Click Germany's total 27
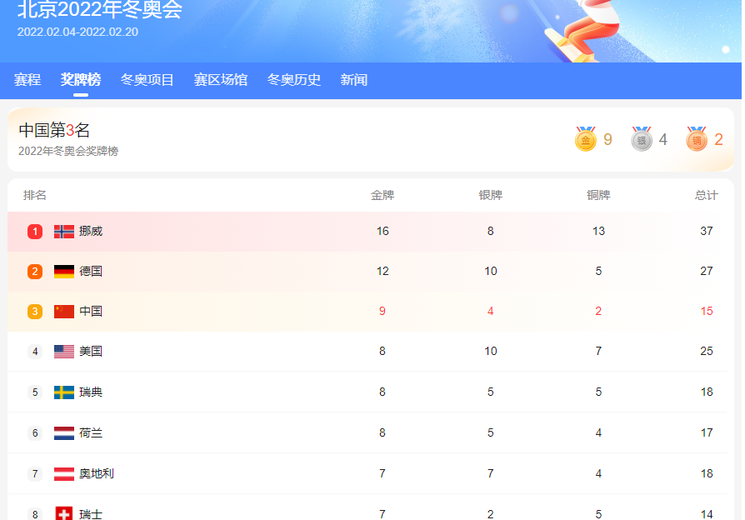The height and width of the screenshot is (520, 745). click(707, 271)
